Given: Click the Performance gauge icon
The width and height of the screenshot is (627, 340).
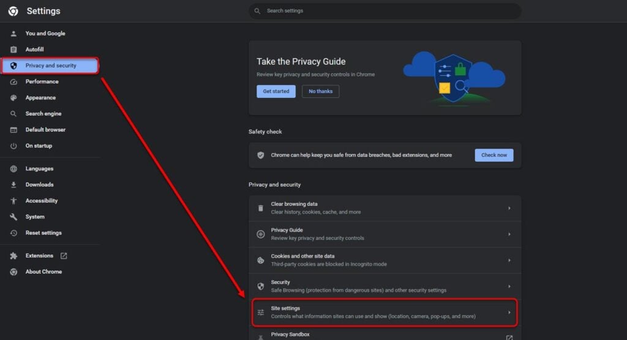Looking at the screenshot, I should coord(13,81).
